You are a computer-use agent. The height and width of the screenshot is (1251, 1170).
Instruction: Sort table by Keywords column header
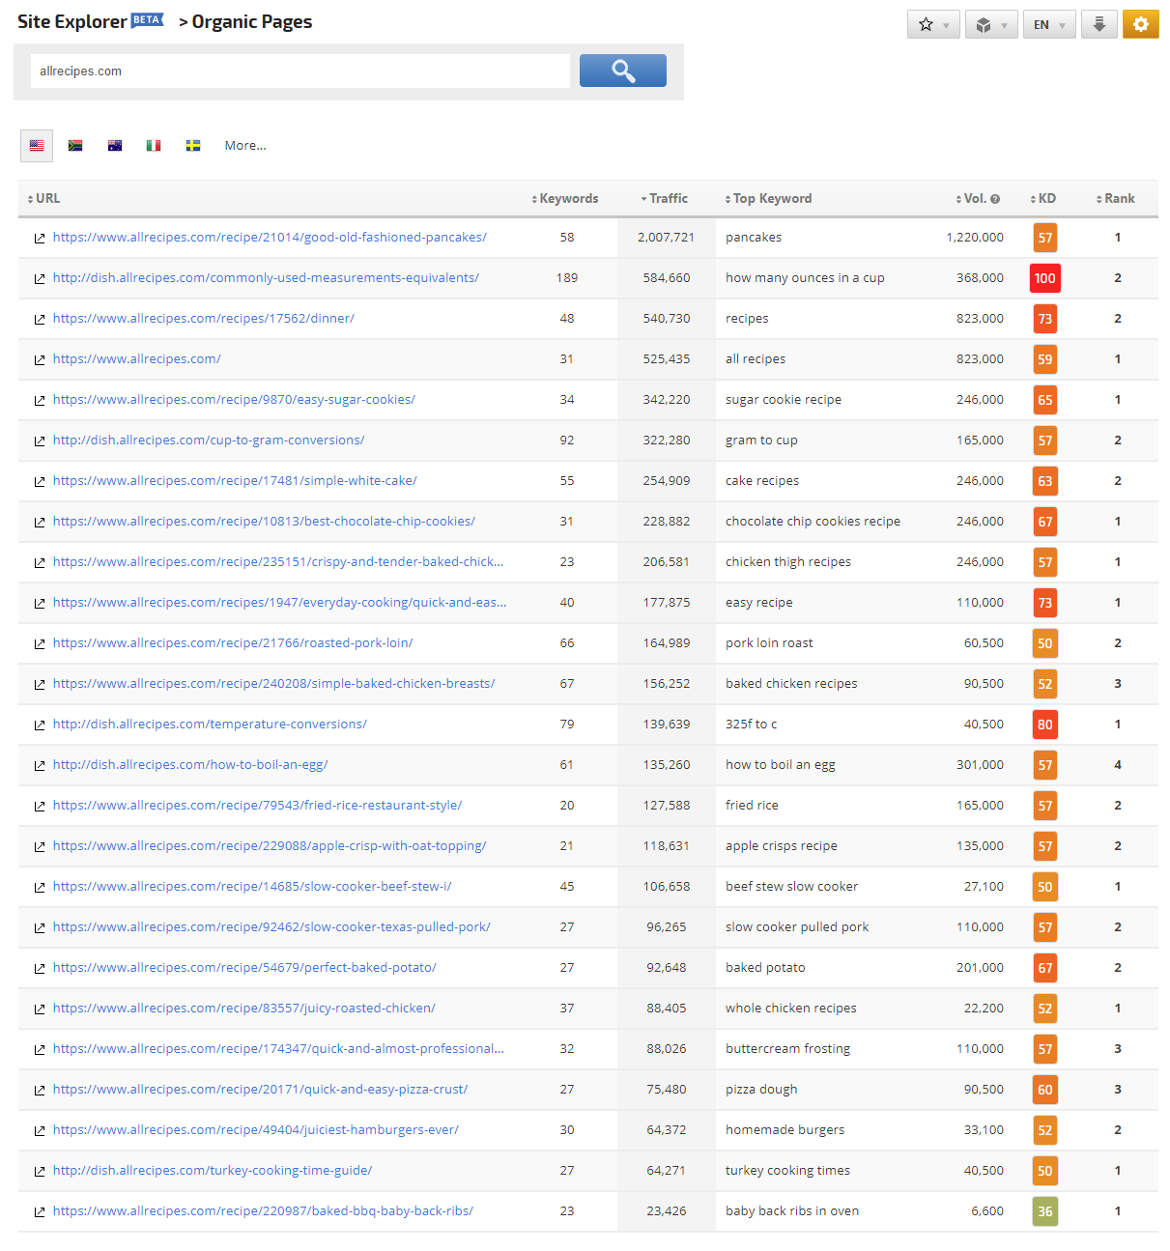568,198
